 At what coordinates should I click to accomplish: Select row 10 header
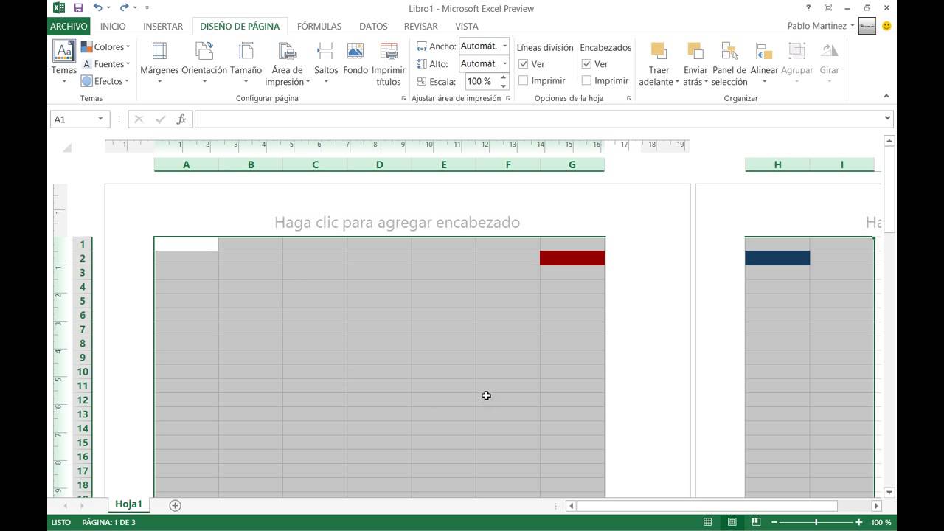point(83,372)
